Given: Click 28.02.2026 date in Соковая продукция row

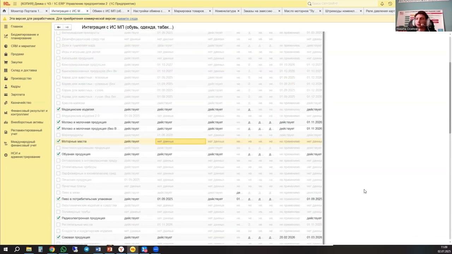Looking at the screenshot, I should click(x=287, y=237).
